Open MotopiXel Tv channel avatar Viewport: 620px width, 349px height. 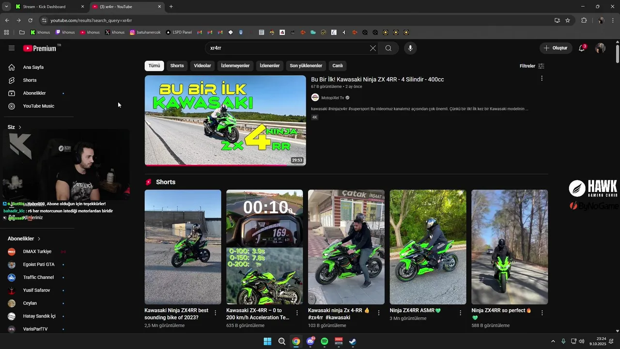coord(315,97)
